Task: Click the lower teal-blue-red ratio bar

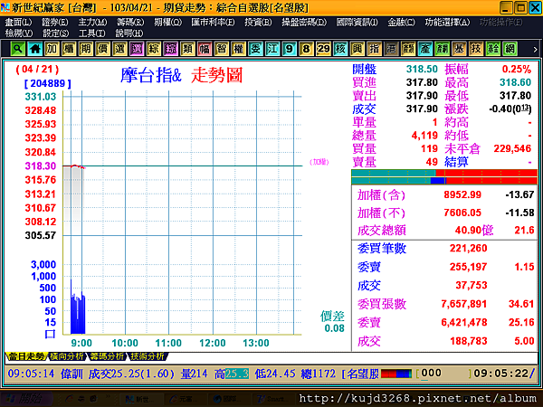Action: point(444,180)
